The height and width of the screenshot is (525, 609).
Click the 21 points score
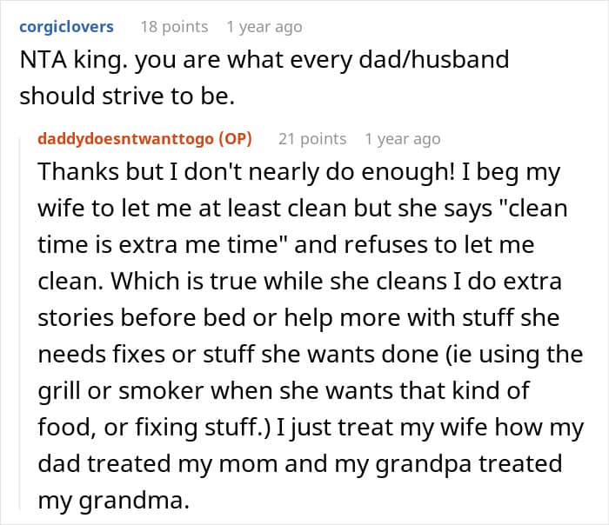[312, 138]
